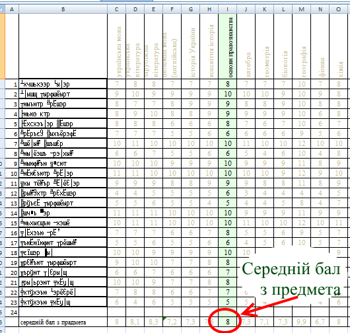Click the student number 1 cell
The height and width of the screenshot is (333, 350).
click(12, 84)
